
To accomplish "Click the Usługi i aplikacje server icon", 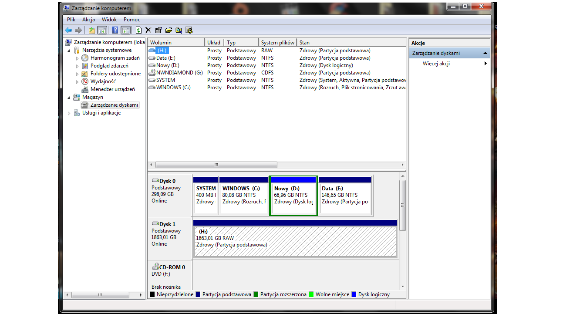I will tap(77, 113).
